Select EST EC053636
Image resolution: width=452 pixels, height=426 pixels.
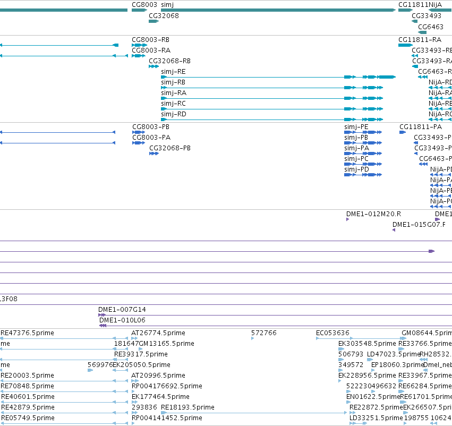332,333
